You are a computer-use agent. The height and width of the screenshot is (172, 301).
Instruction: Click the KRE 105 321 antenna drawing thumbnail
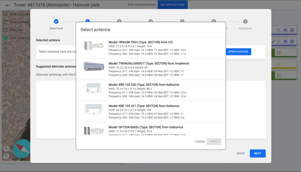point(93,110)
